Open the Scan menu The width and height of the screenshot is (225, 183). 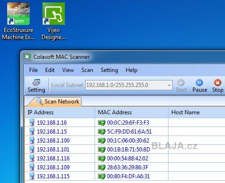click(x=87, y=70)
